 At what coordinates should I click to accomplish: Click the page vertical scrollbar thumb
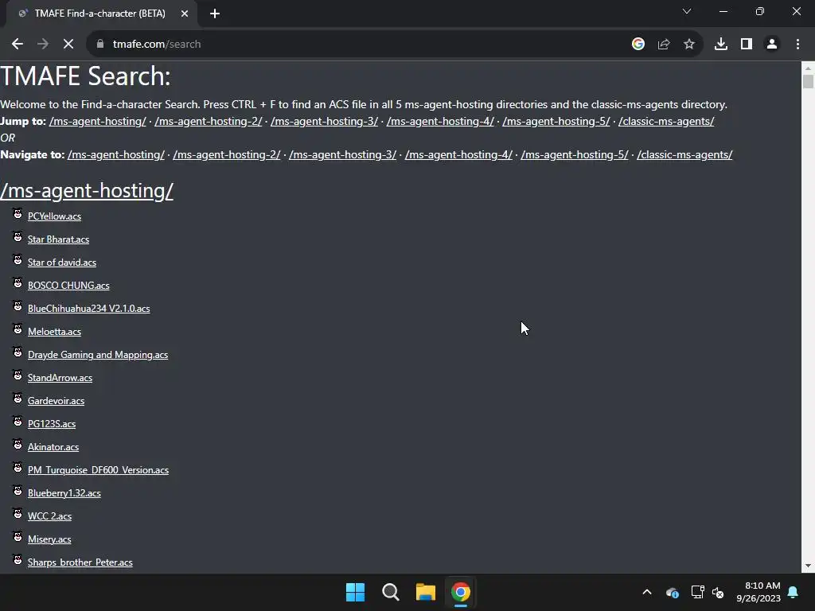coord(808,82)
